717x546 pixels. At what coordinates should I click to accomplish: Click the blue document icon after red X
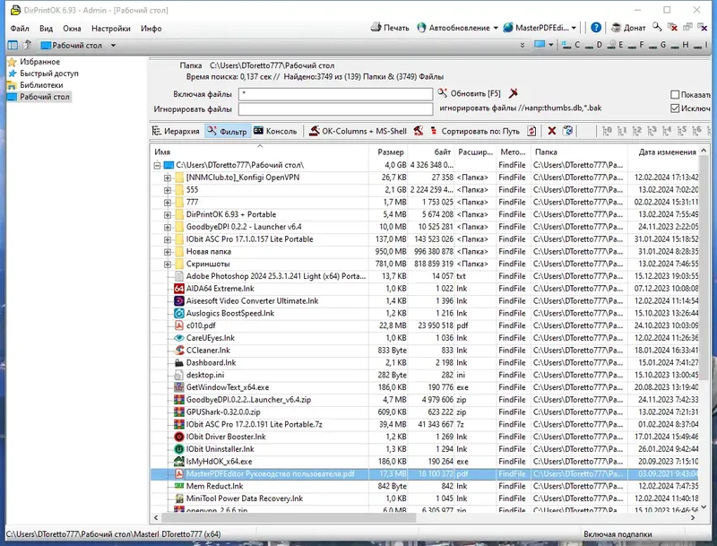pos(567,131)
